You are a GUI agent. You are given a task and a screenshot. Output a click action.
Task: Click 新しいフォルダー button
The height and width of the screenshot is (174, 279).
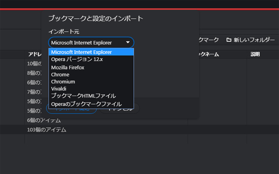[251, 40]
